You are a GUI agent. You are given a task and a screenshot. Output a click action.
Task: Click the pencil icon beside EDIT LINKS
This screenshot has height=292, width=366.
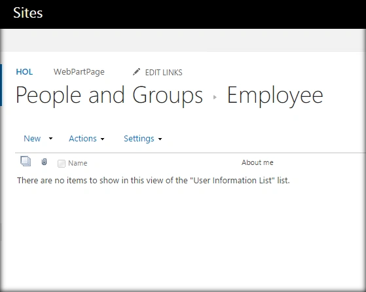click(x=136, y=72)
